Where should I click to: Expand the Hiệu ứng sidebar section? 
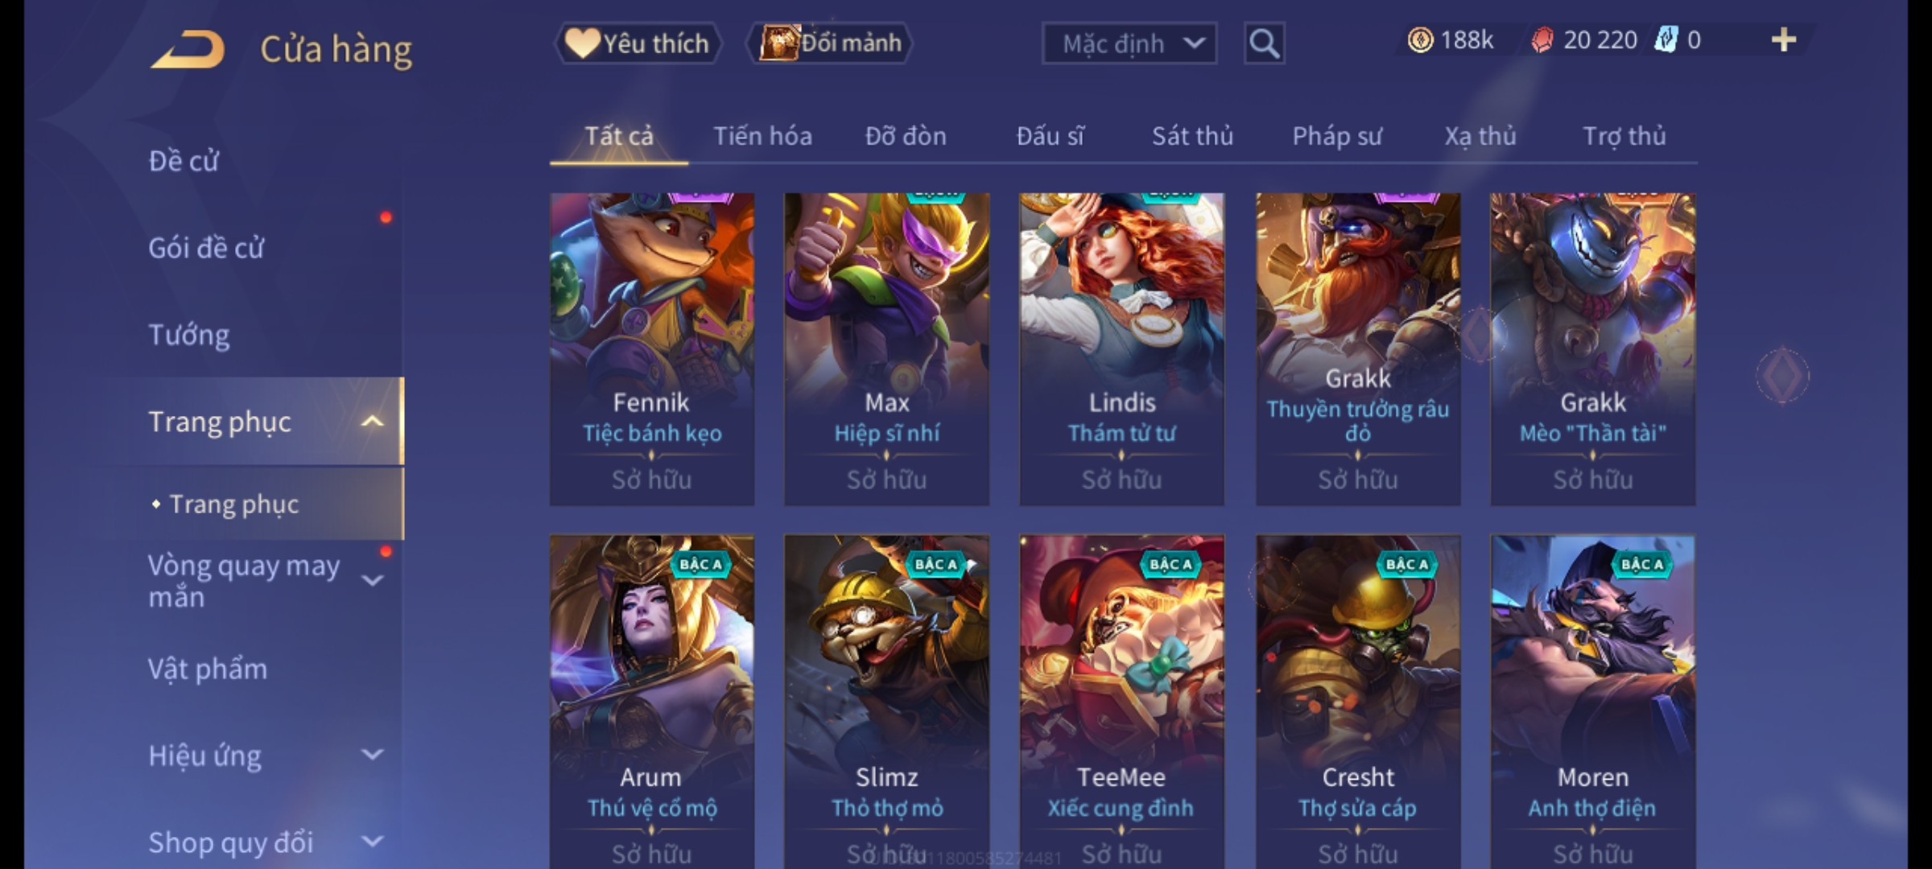click(x=372, y=754)
